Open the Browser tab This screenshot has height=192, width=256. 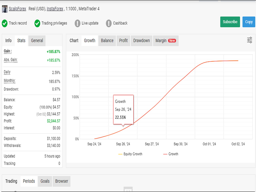tap(61, 182)
